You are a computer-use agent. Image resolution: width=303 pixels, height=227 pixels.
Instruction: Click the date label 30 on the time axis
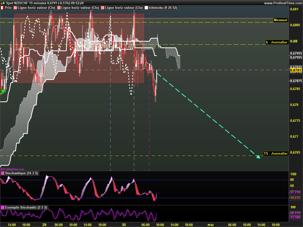pyautogui.click(x=124, y=225)
